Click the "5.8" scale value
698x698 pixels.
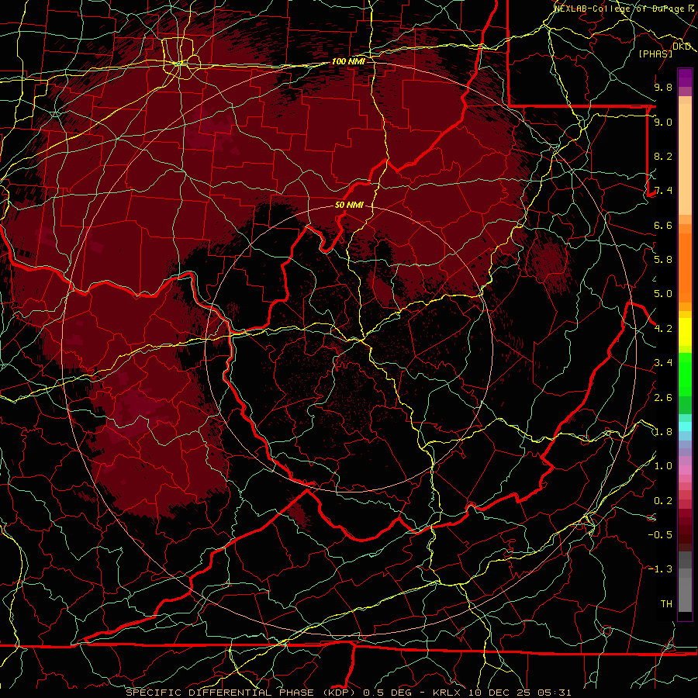click(663, 260)
